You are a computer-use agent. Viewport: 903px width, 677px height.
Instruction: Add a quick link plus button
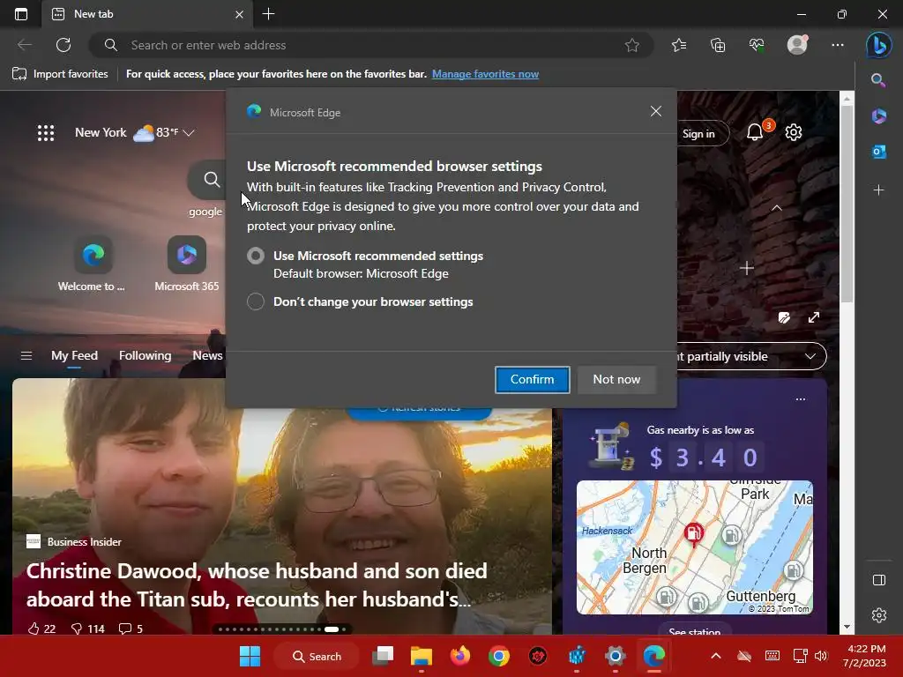[x=746, y=268]
